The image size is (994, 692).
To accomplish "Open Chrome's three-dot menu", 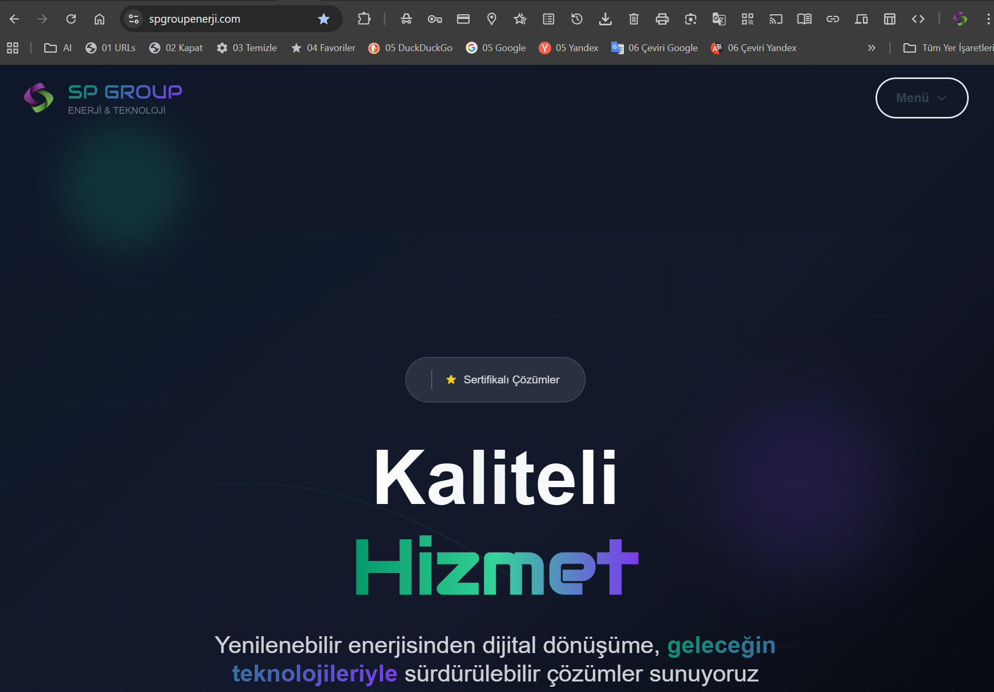I will 988,18.
